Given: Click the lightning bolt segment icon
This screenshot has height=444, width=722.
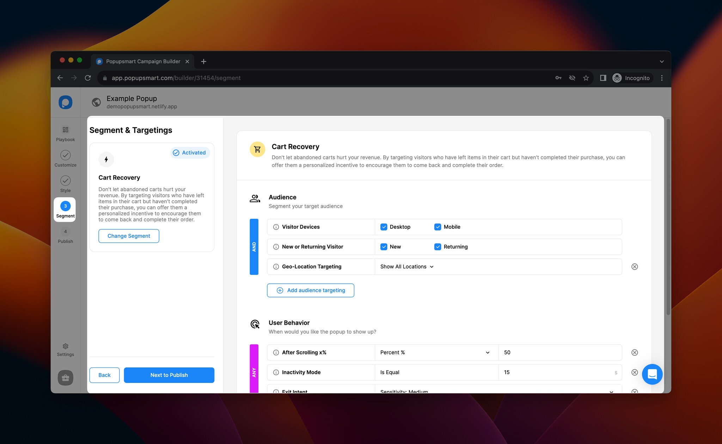Looking at the screenshot, I should coord(106,160).
